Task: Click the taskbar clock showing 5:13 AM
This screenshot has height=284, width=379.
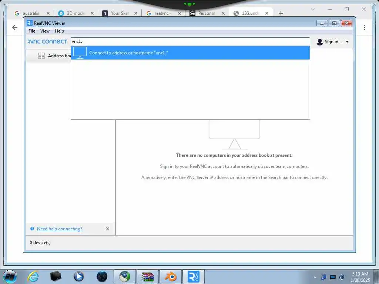Action: coord(360,277)
